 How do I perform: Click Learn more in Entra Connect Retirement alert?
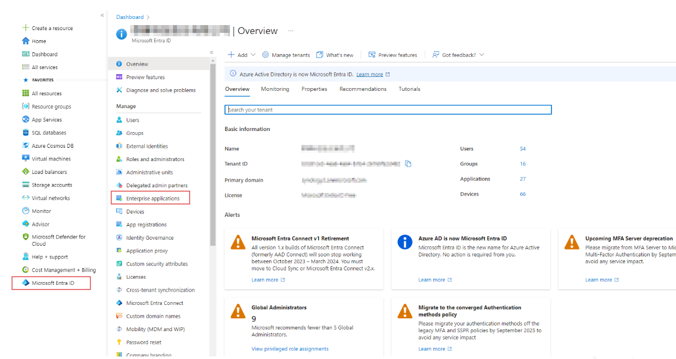click(x=265, y=280)
